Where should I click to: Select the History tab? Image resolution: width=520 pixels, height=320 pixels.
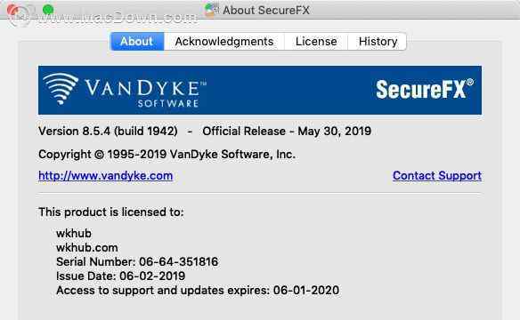click(x=378, y=42)
